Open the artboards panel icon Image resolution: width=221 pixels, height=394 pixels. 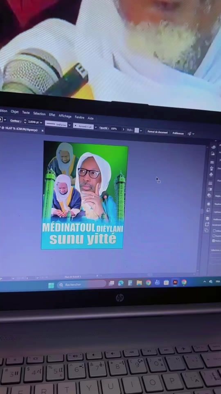pos(206,230)
